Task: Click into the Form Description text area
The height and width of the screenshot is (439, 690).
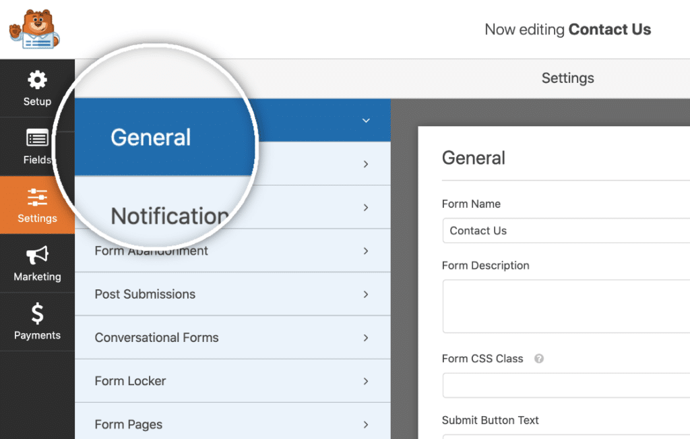Action: (x=566, y=306)
